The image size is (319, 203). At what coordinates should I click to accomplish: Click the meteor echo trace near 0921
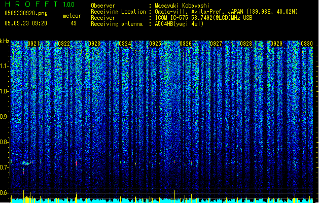27,163
